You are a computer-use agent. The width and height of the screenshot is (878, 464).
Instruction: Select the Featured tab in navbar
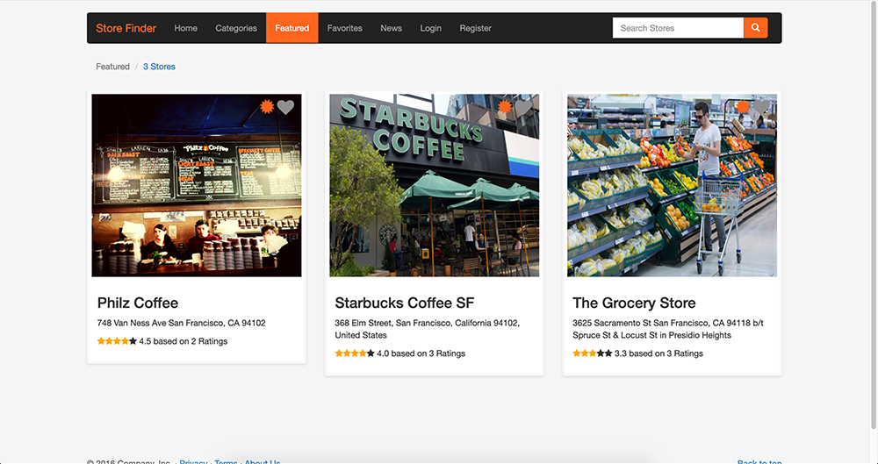[292, 28]
